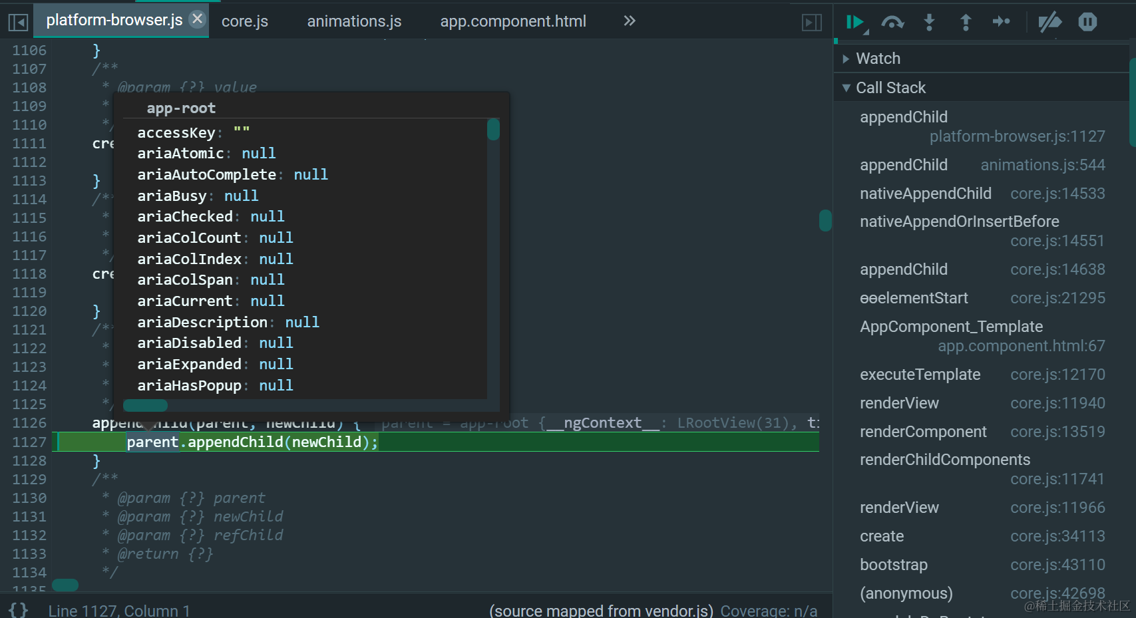Select the nativeAppendChild stack frame
Screen dimensions: 1136x618
pos(982,194)
